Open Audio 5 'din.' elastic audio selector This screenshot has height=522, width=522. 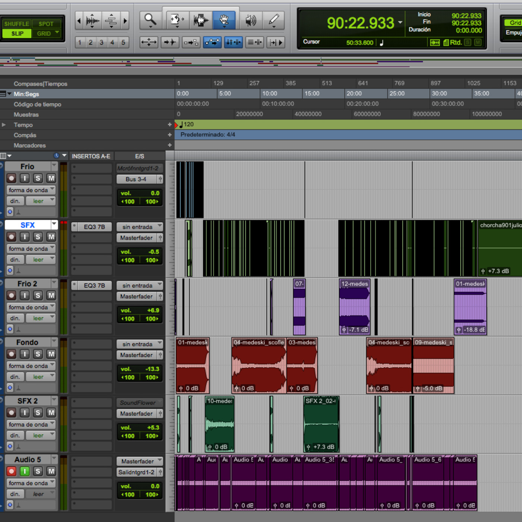point(15,494)
